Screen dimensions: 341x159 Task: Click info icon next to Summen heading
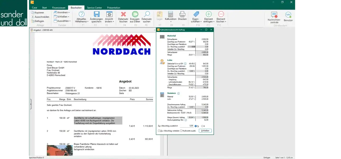tap(178, 93)
